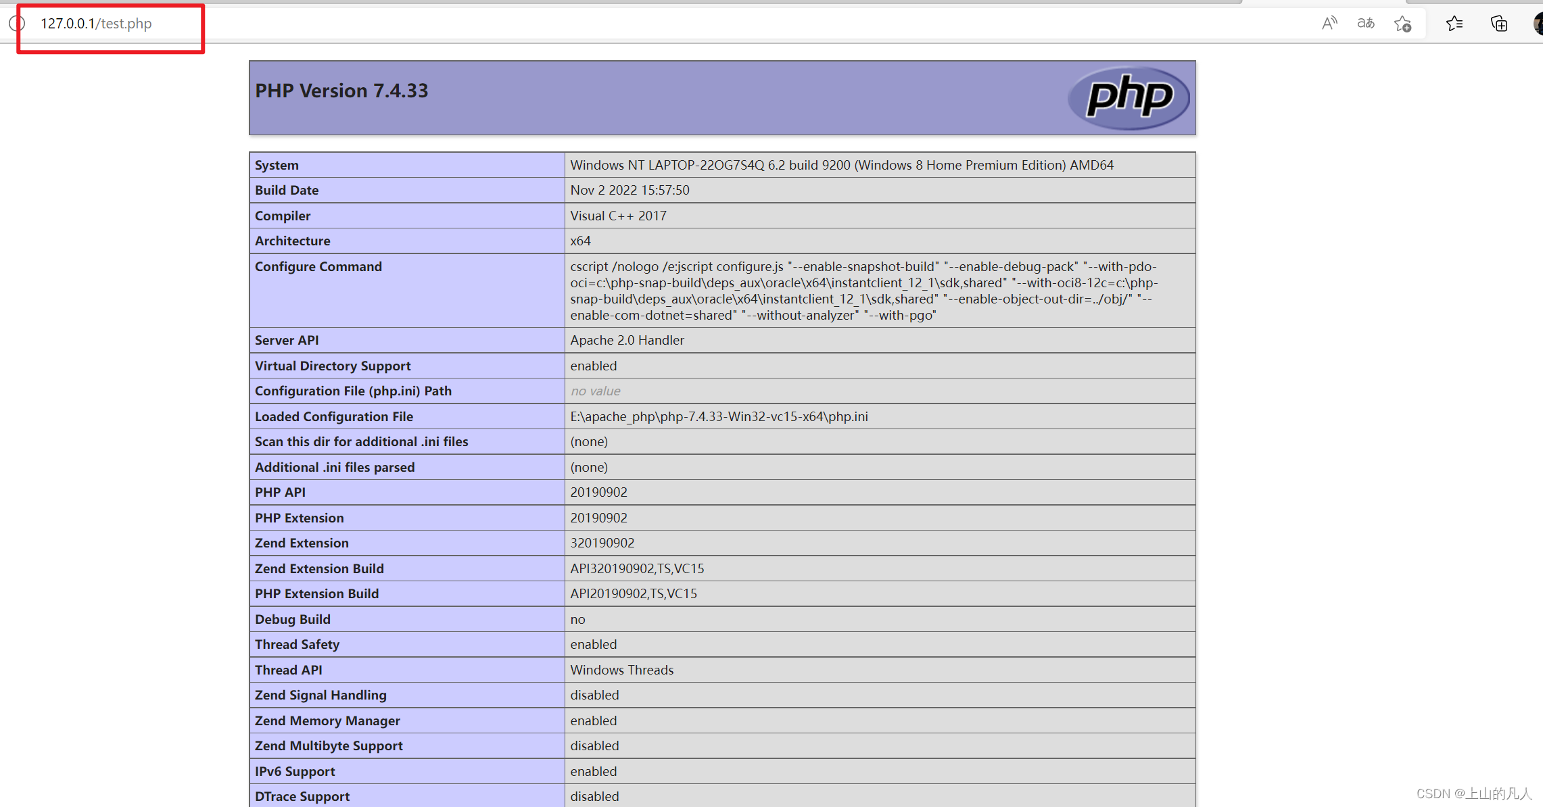1543x807 pixels.
Task: Click the PHP Extension Build label
Action: tap(317, 593)
